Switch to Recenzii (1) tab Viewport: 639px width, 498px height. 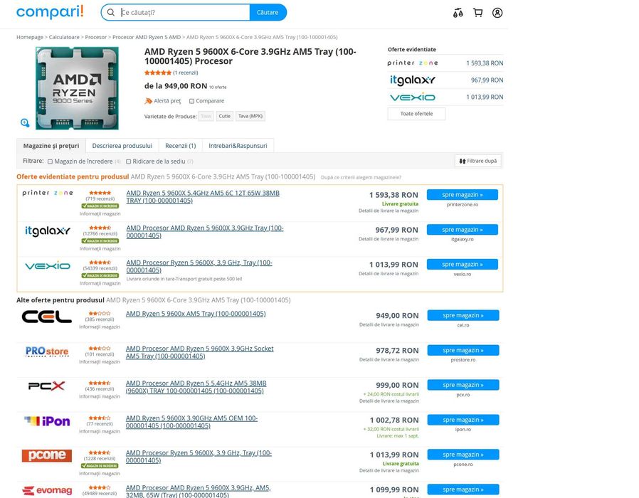pos(180,146)
